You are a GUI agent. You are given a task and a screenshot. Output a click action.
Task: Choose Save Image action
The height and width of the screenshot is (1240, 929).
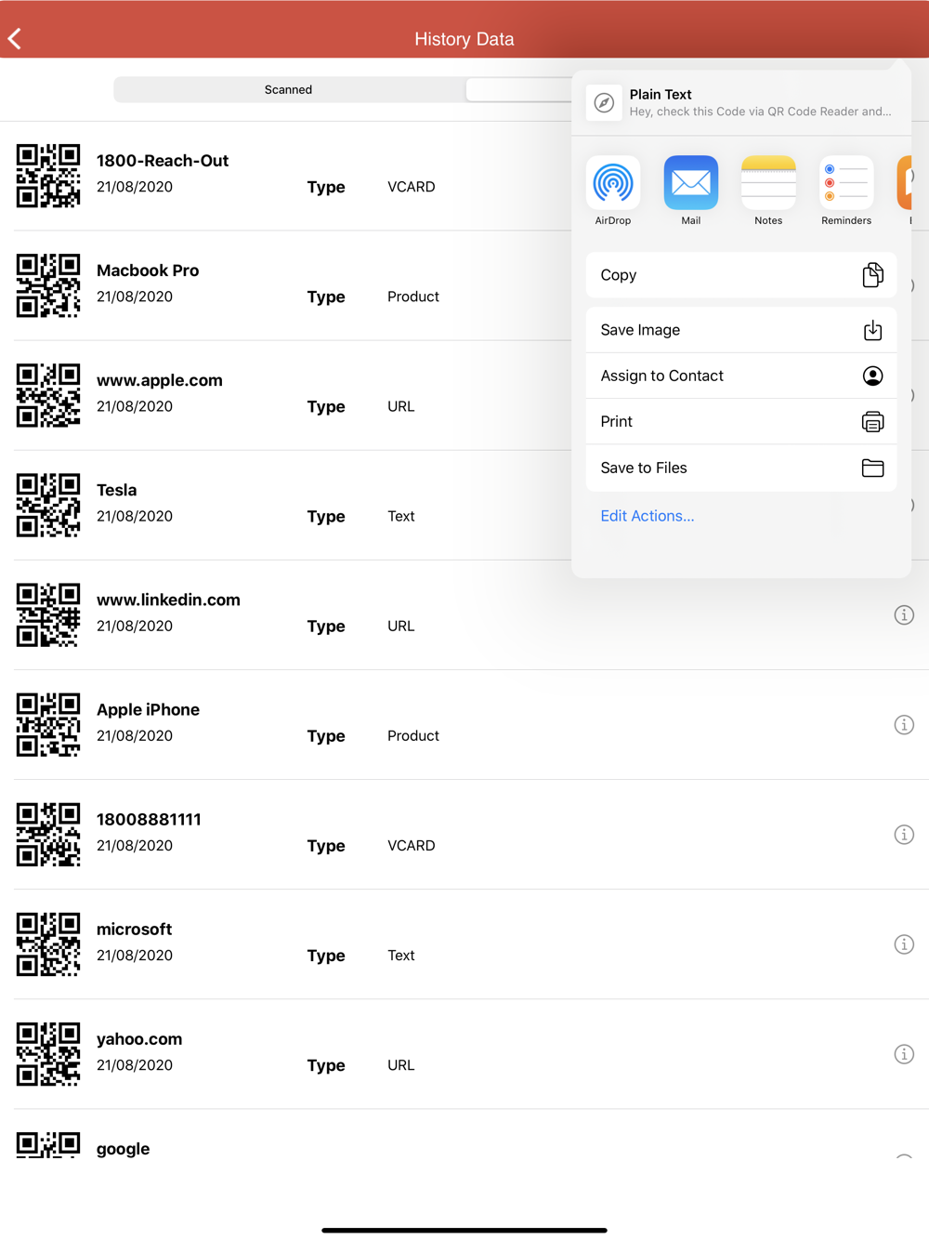[741, 330]
